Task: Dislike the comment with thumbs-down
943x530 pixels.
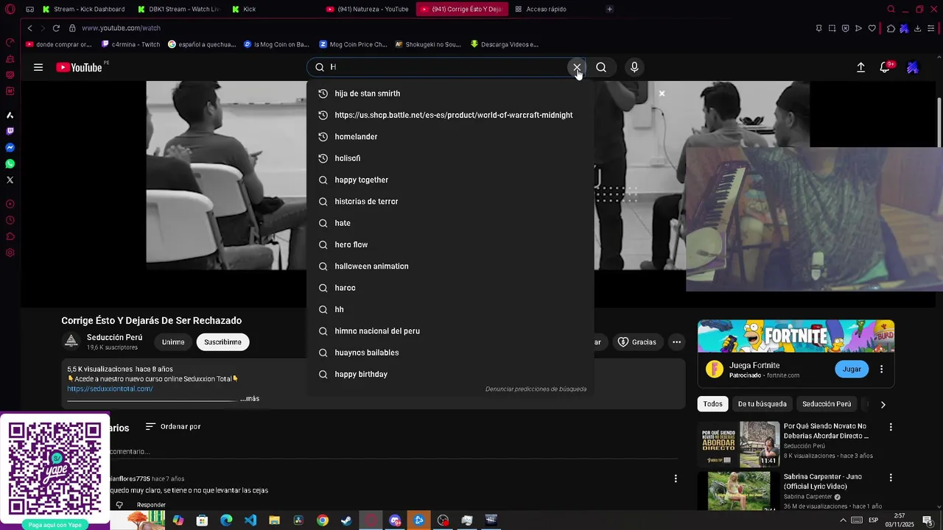Action: click(x=119, y=505)
